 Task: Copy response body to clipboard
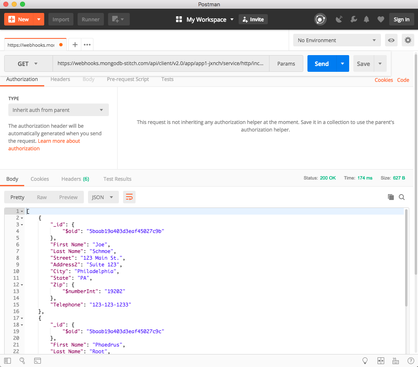point(390,197)
